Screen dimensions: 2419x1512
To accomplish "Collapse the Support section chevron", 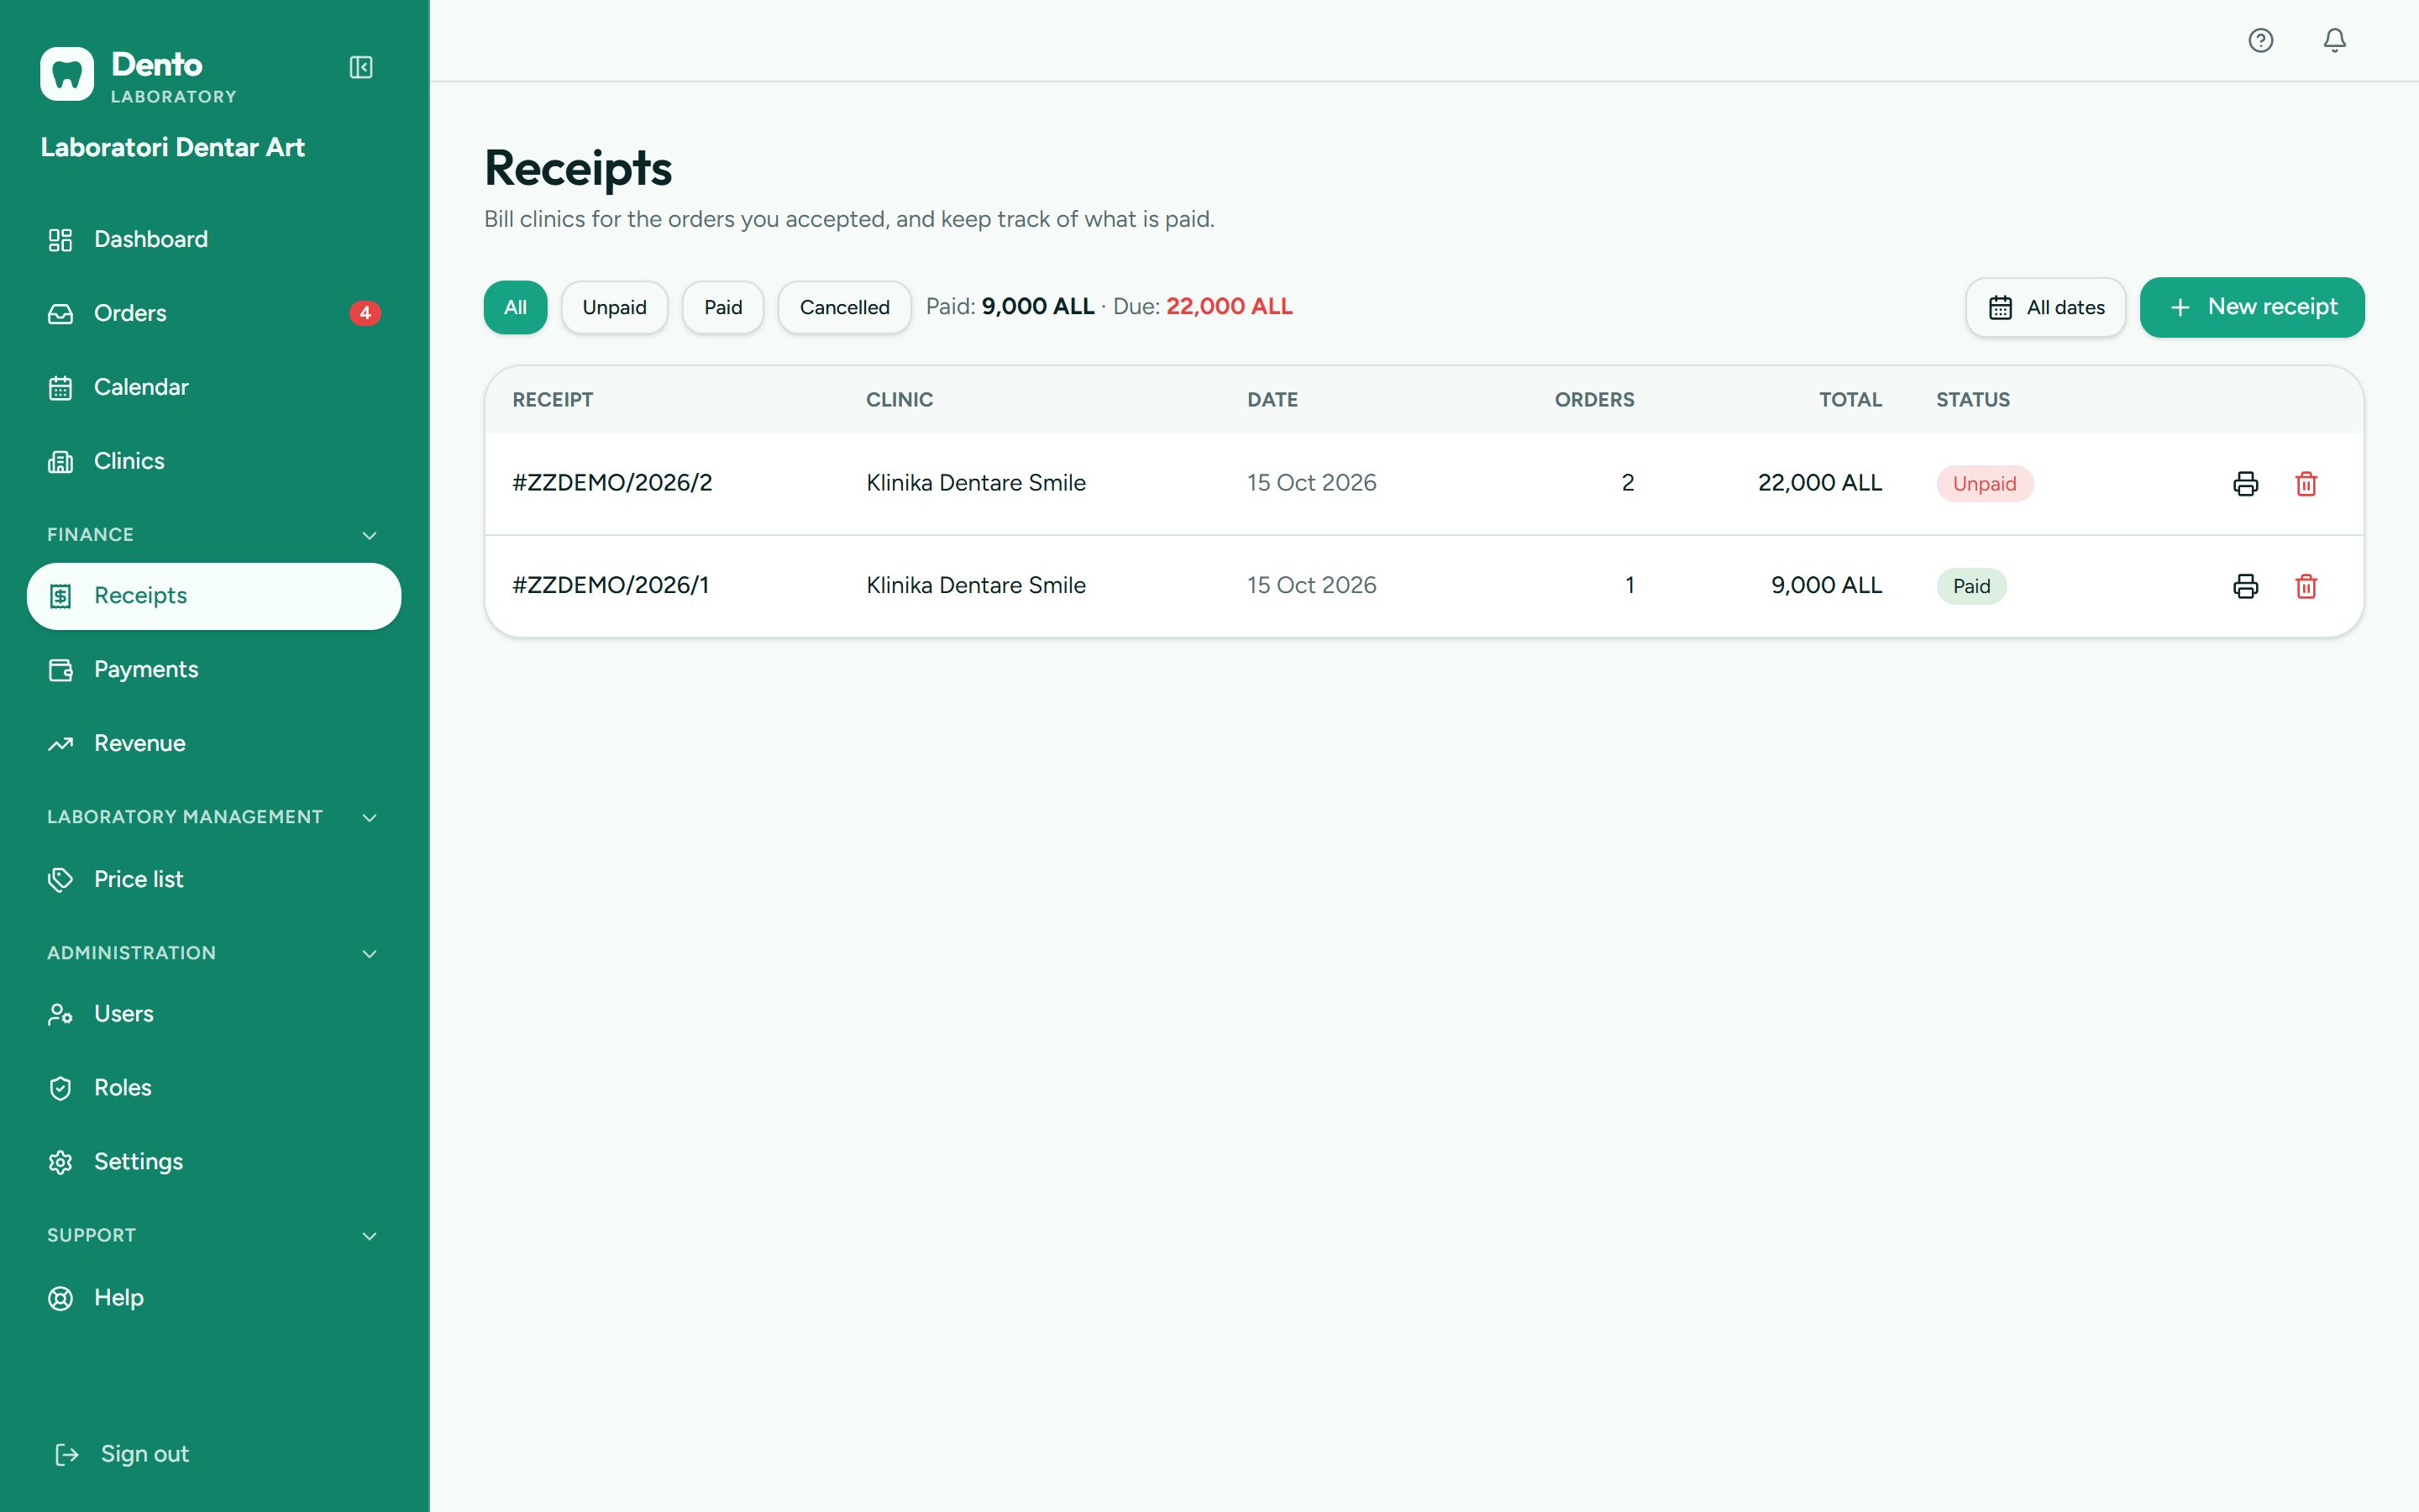I will pyautogui.click(x=369, y=1235).
